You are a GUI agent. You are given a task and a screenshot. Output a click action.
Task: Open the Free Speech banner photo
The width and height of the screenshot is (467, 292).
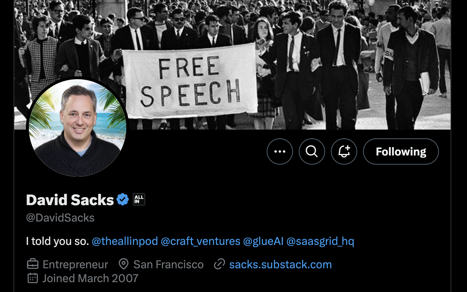pos(232,65)
